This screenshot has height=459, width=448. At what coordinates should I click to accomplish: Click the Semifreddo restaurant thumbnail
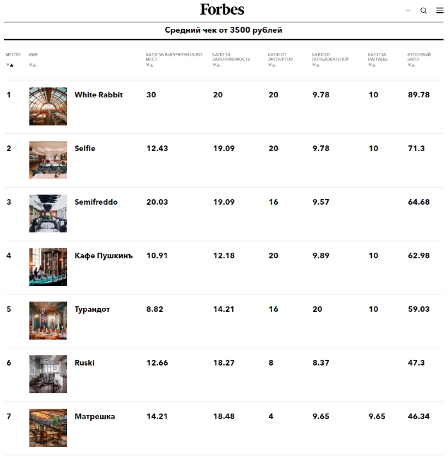(48, 213)
